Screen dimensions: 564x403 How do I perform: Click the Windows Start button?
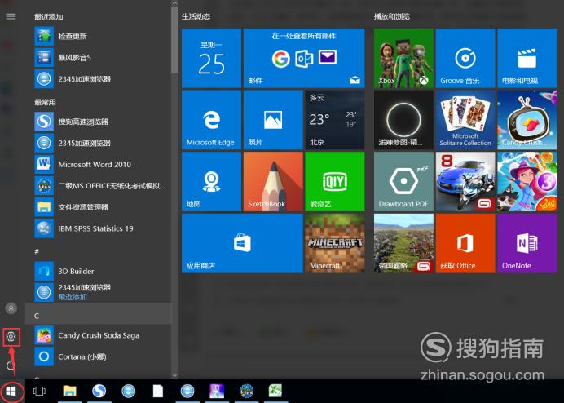tap(11, 391)
